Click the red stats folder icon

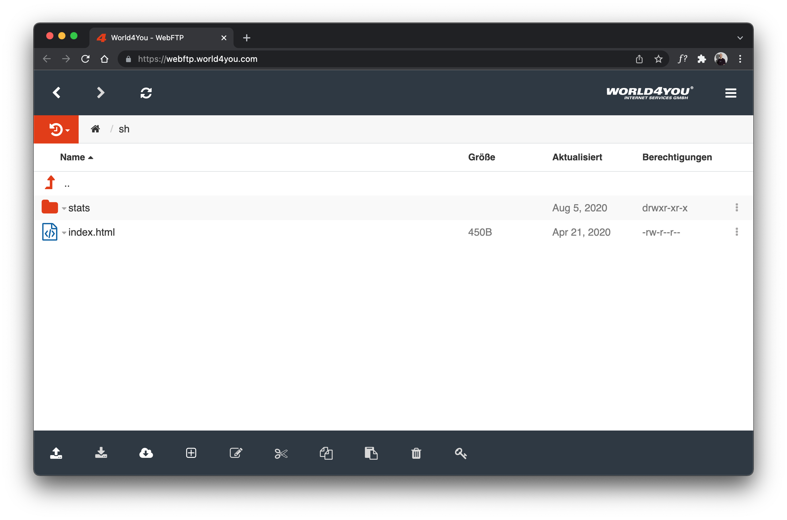50,207
